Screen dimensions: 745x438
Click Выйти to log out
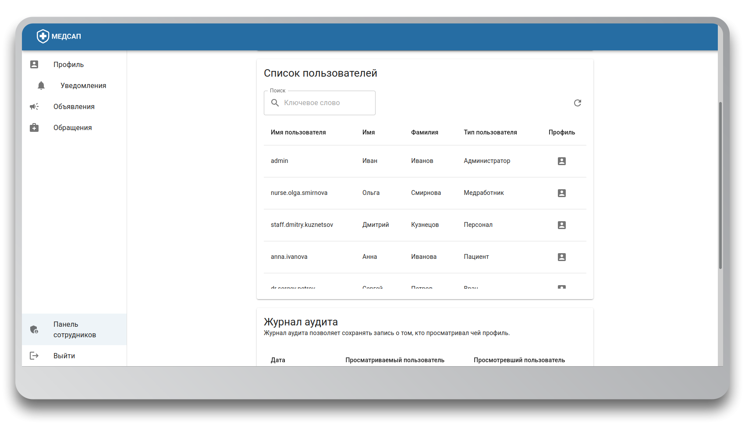64,356
